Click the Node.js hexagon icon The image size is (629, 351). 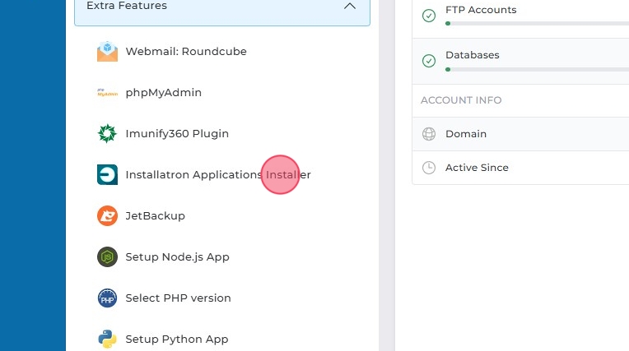pyautogui.click(x=107, y=256)
